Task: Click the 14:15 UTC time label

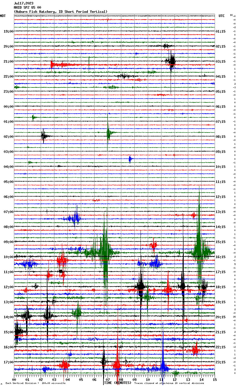Action: tap(221, 227)
